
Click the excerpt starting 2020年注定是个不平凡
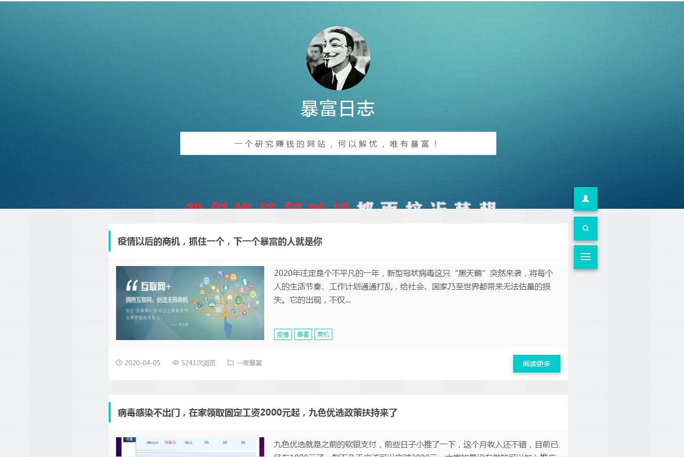(x=414, y=286)
